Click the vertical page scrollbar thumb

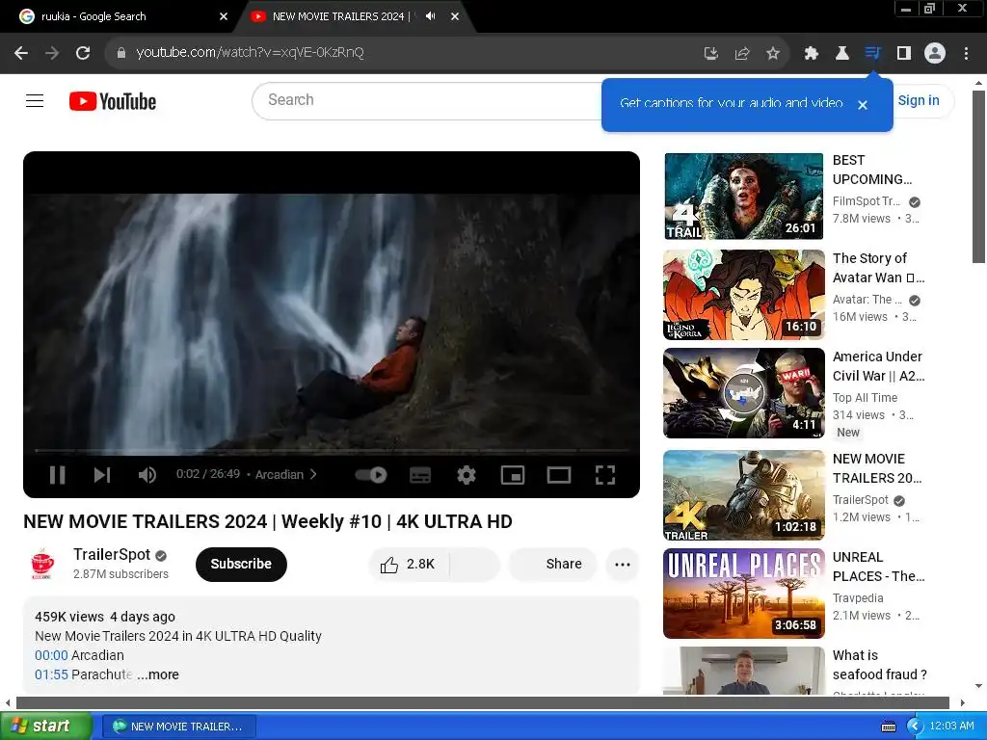pos(979,176)
